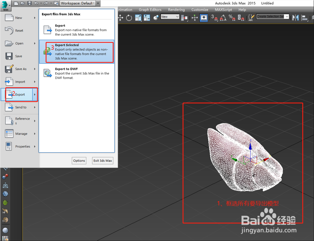Open the Rendering menu
The width and height of the screenshot is (314, 241).
(176, 10)
